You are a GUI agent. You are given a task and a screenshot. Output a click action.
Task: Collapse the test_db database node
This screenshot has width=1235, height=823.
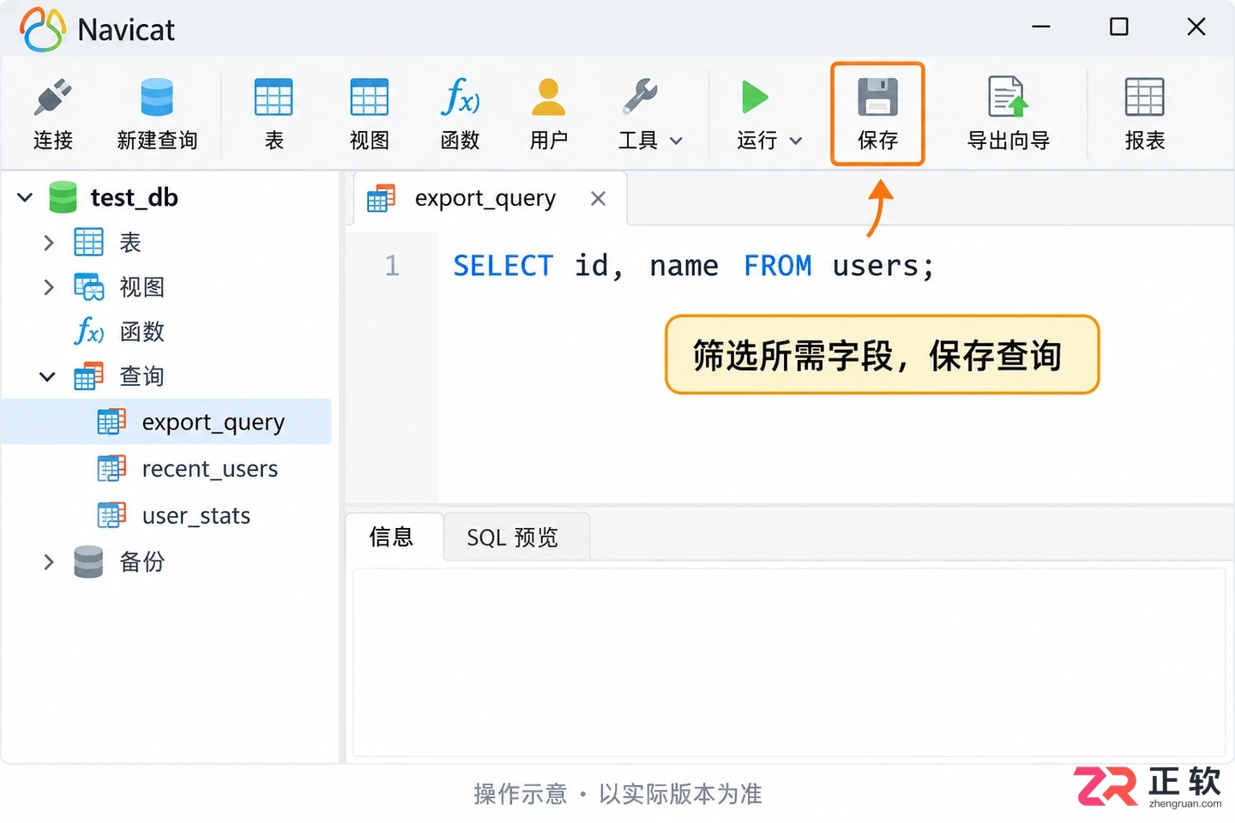click(25, 198)
